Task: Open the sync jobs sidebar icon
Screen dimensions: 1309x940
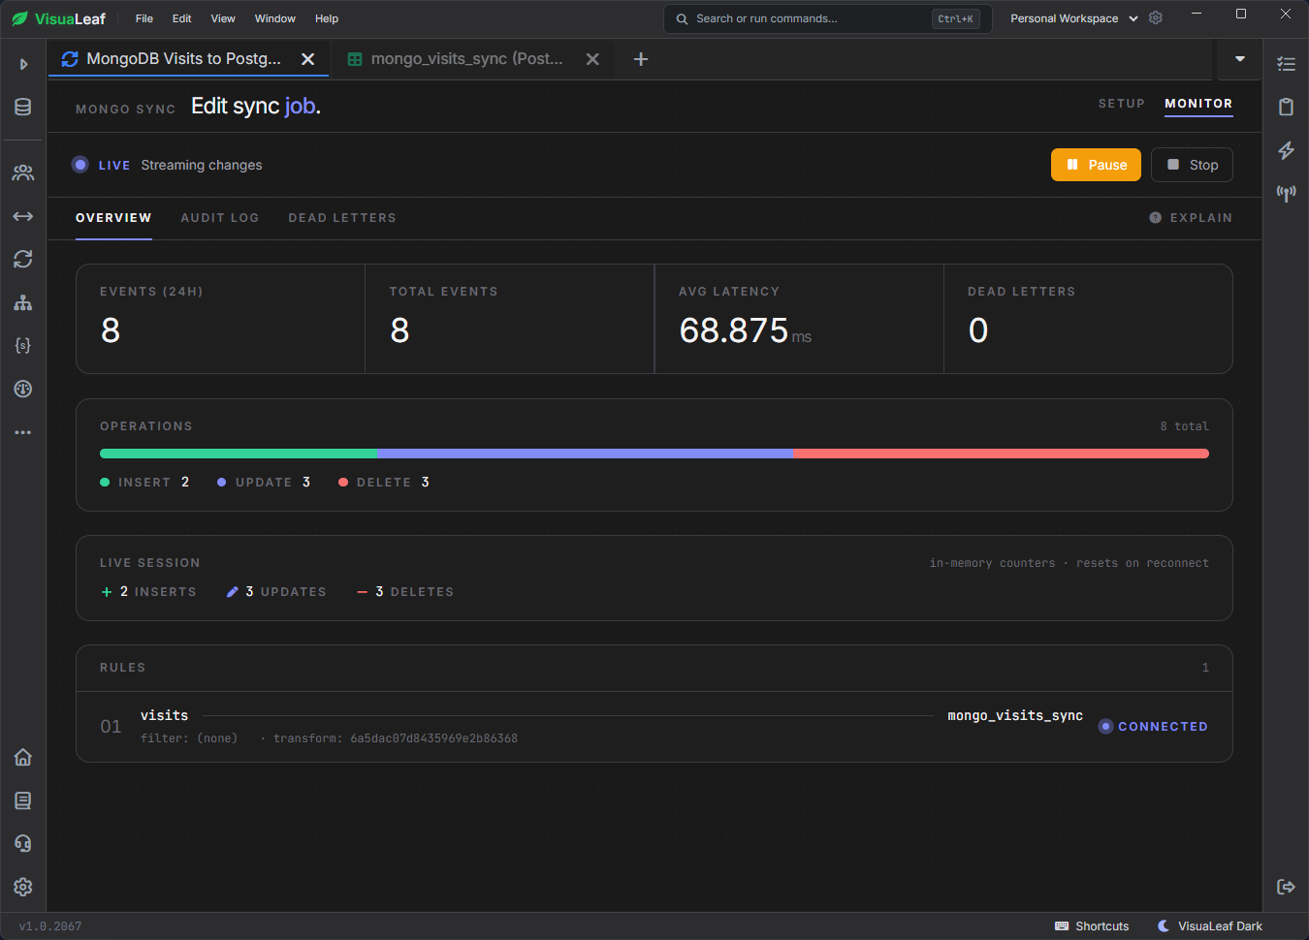Action: pyautogui.click(x=23, y=259)
